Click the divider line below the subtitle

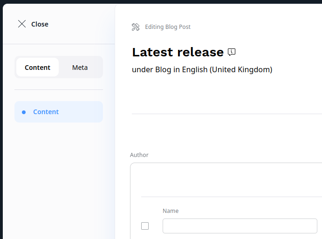pyautogui.click(x=226, y=114)
